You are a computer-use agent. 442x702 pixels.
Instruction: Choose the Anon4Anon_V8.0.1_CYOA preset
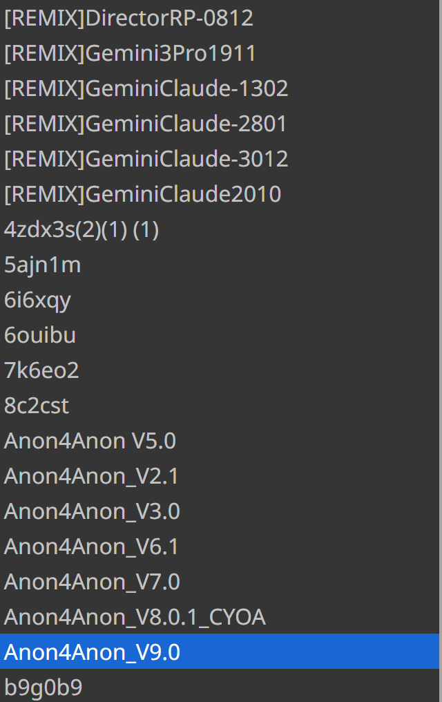coord(135,618)
